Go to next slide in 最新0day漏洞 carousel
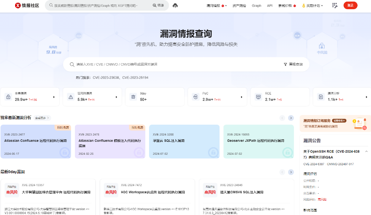Viewport: 371px width, 215px height. click(291, 172)
